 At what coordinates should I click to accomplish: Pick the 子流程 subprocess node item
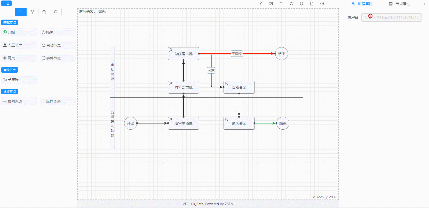click(19, 80)
